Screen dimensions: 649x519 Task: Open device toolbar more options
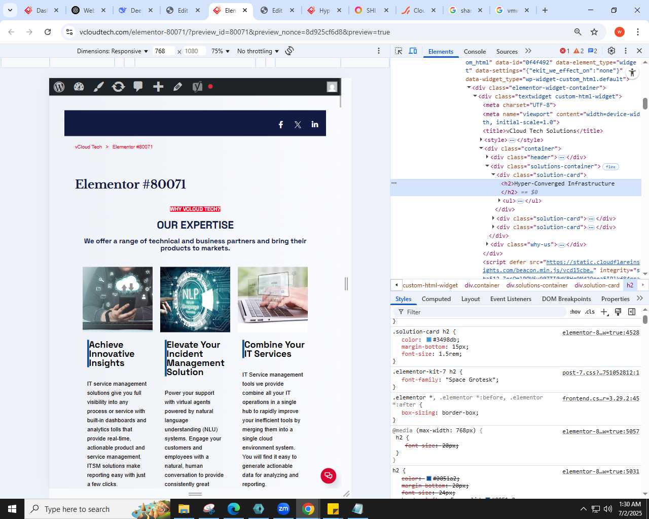(x=378, y=51)
